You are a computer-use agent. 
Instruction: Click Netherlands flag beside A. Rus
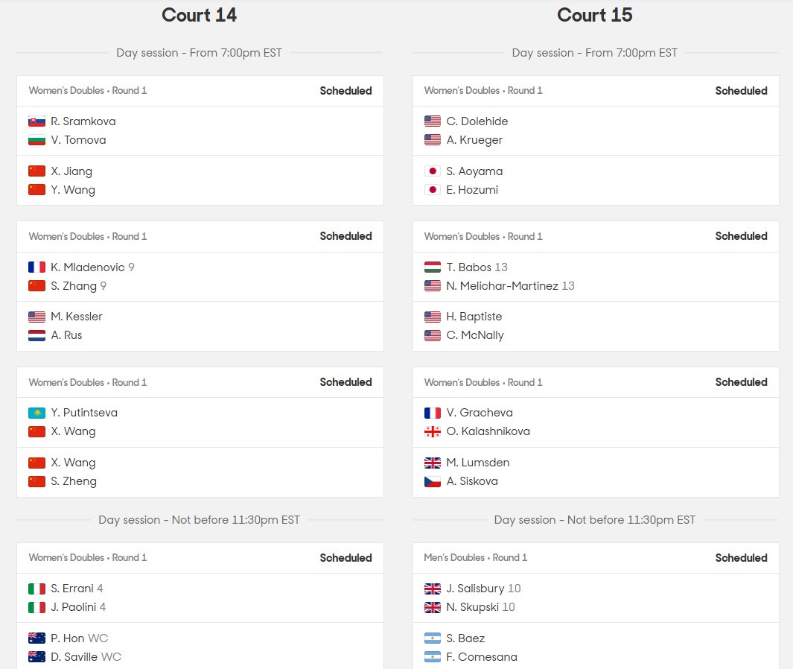coord(36,335)
